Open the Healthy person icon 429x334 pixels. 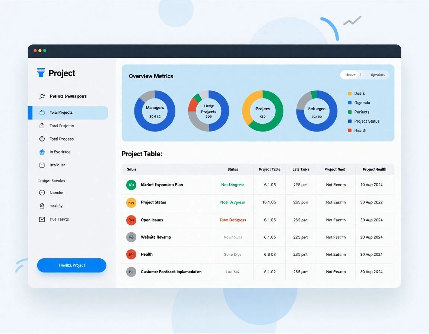coord(42,206)
